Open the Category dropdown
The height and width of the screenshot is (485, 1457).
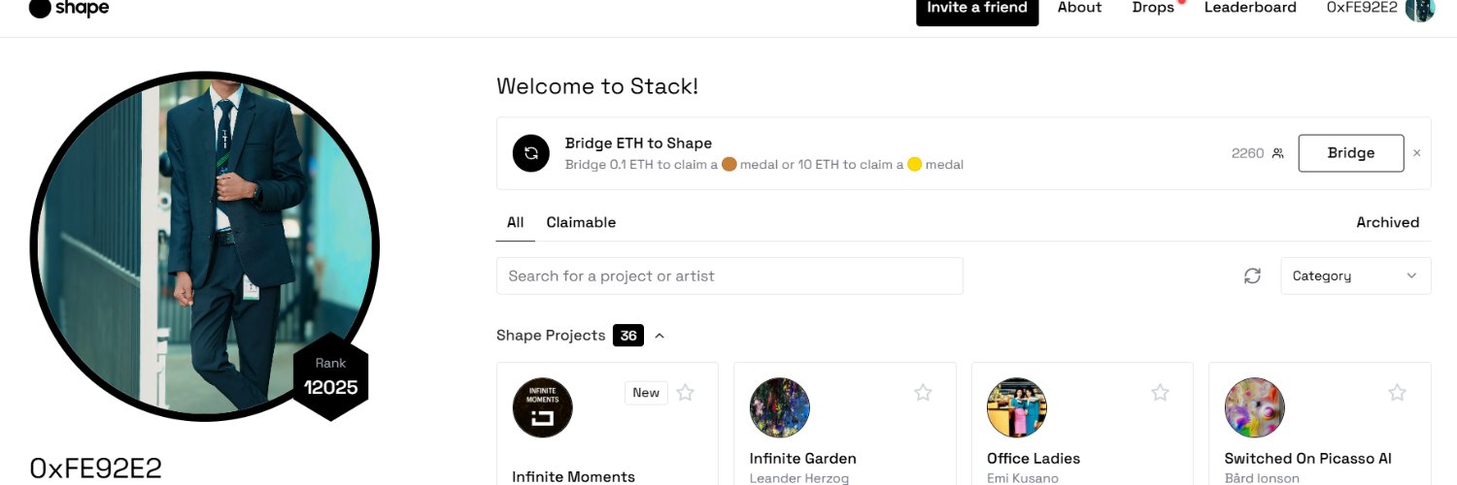tap(1356, 276)
